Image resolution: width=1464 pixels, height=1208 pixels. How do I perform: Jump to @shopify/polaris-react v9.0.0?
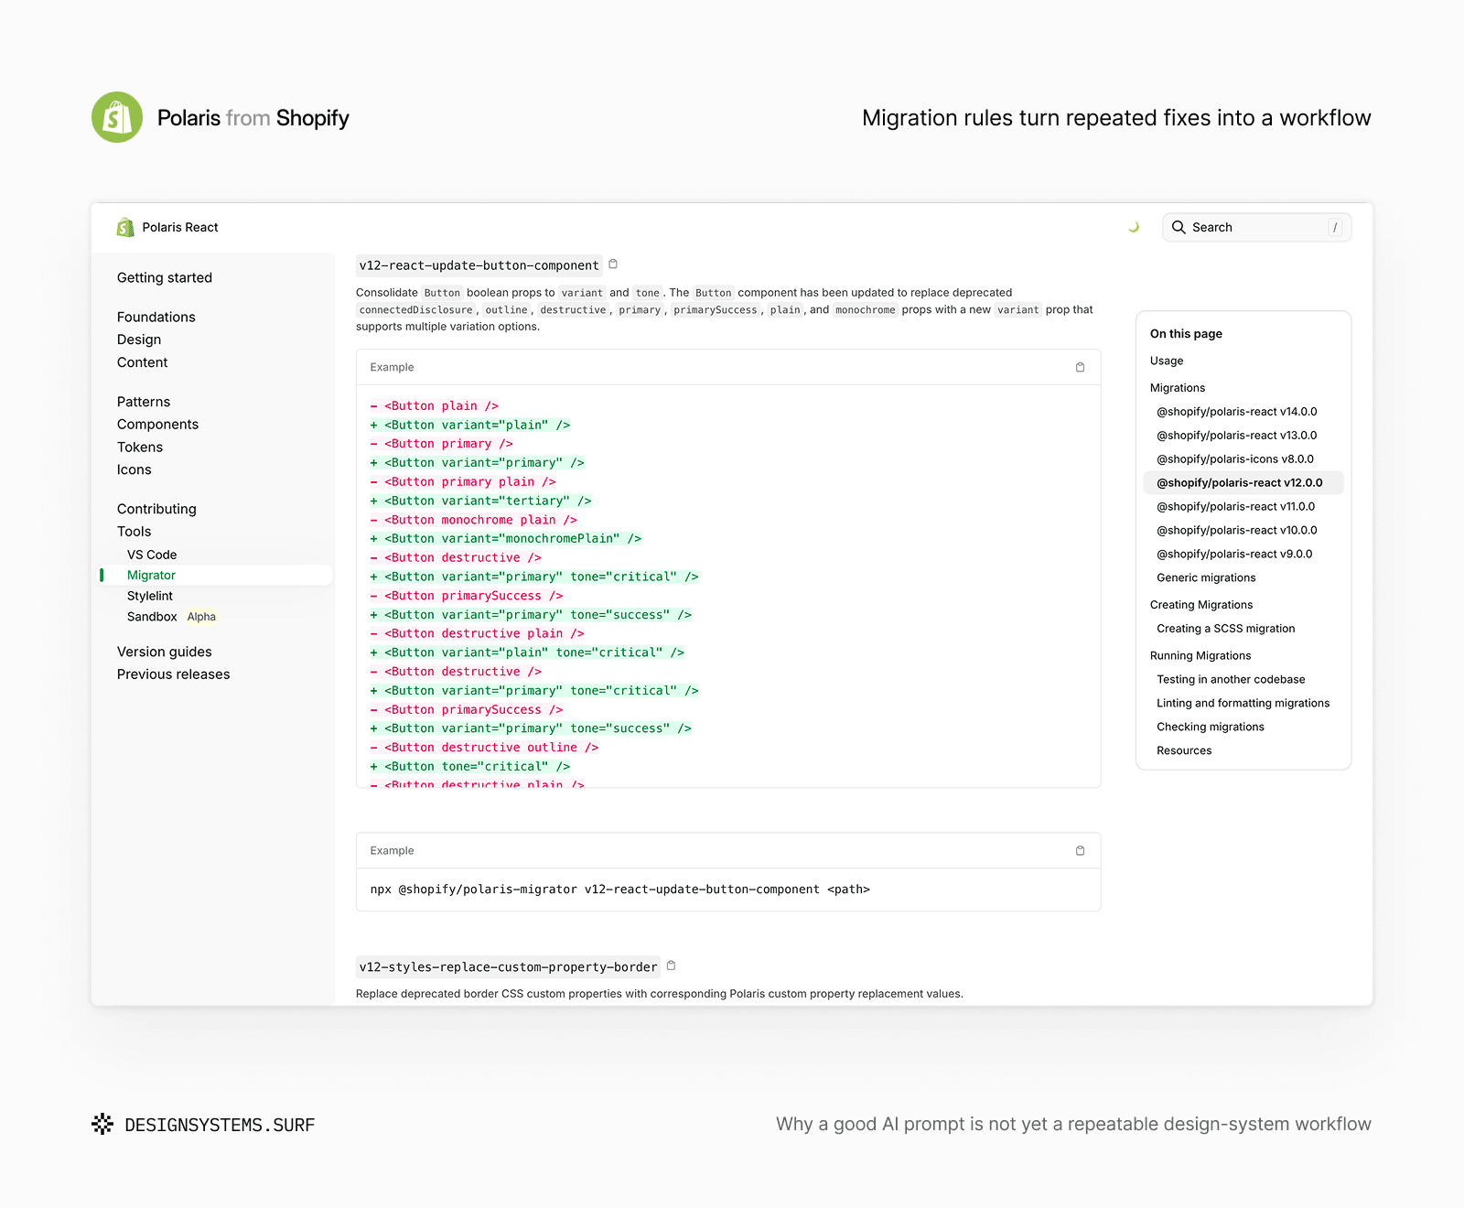(1234, 554)
